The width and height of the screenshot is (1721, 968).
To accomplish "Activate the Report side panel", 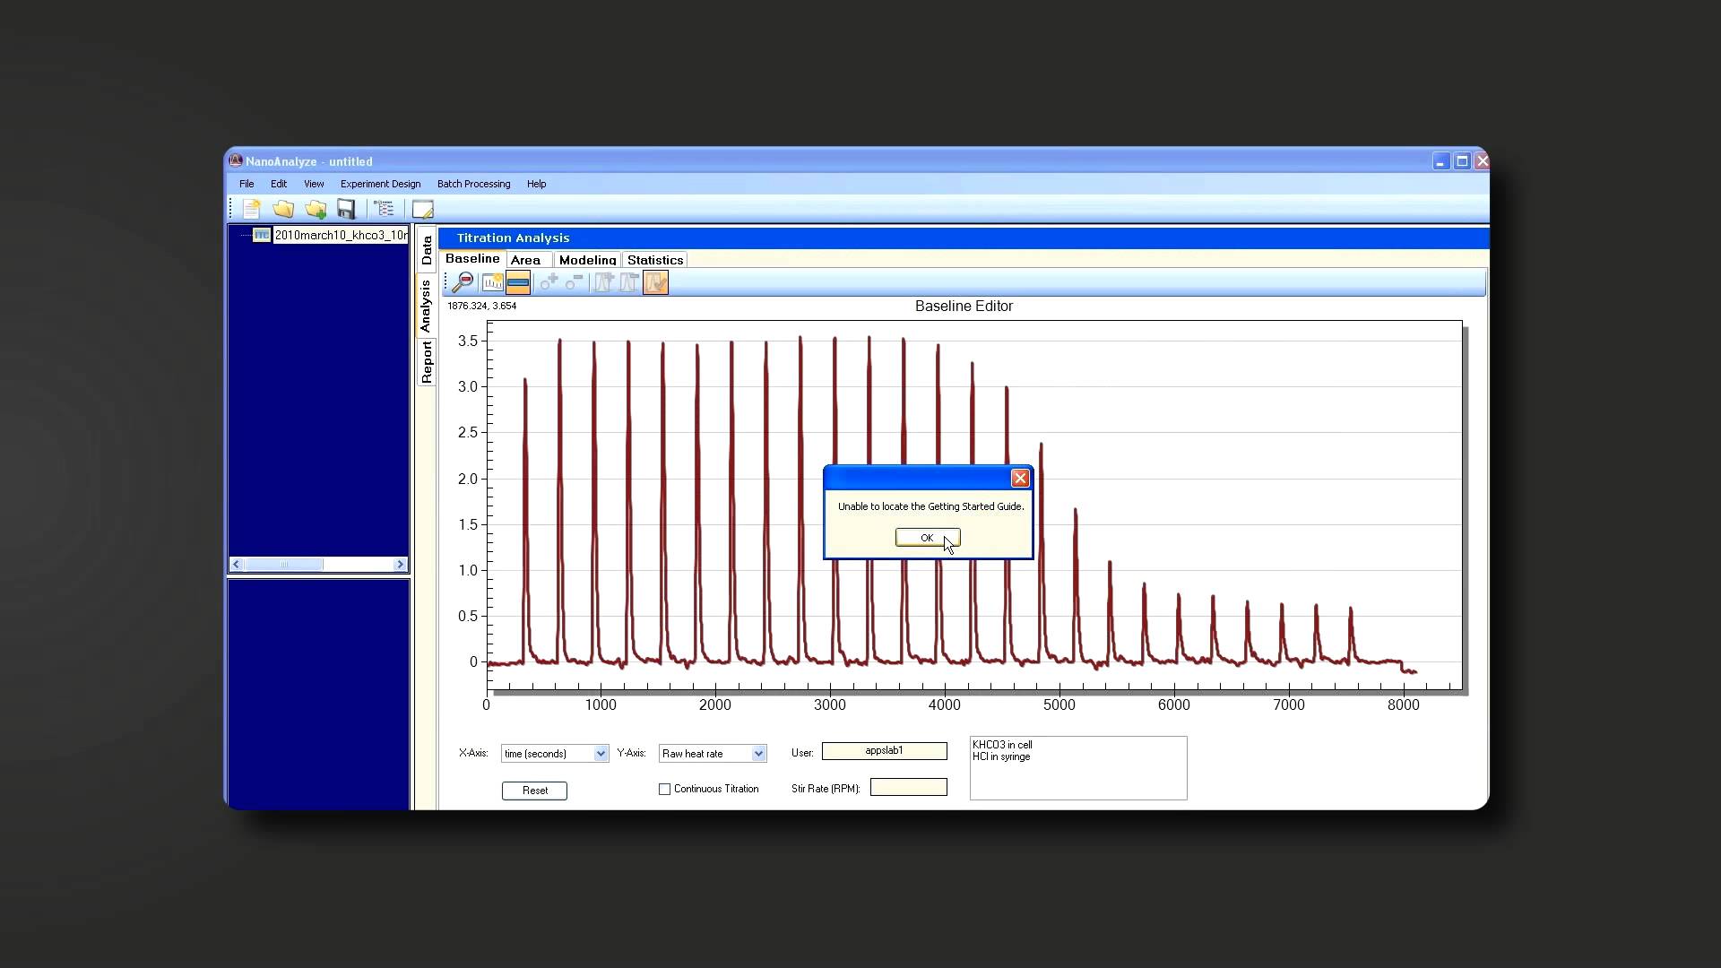I will 427,358.
